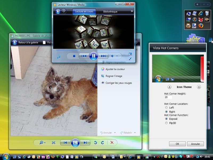This screenshot has height=160, width=213.
Task: Stop playback in the media player
Action: tap(74, 56)
